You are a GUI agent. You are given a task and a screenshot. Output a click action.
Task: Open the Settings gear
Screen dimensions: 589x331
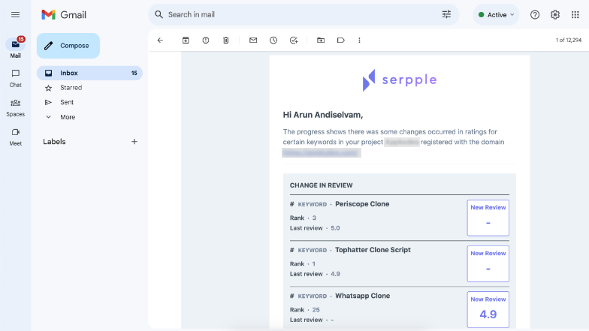tap(554, 15)
